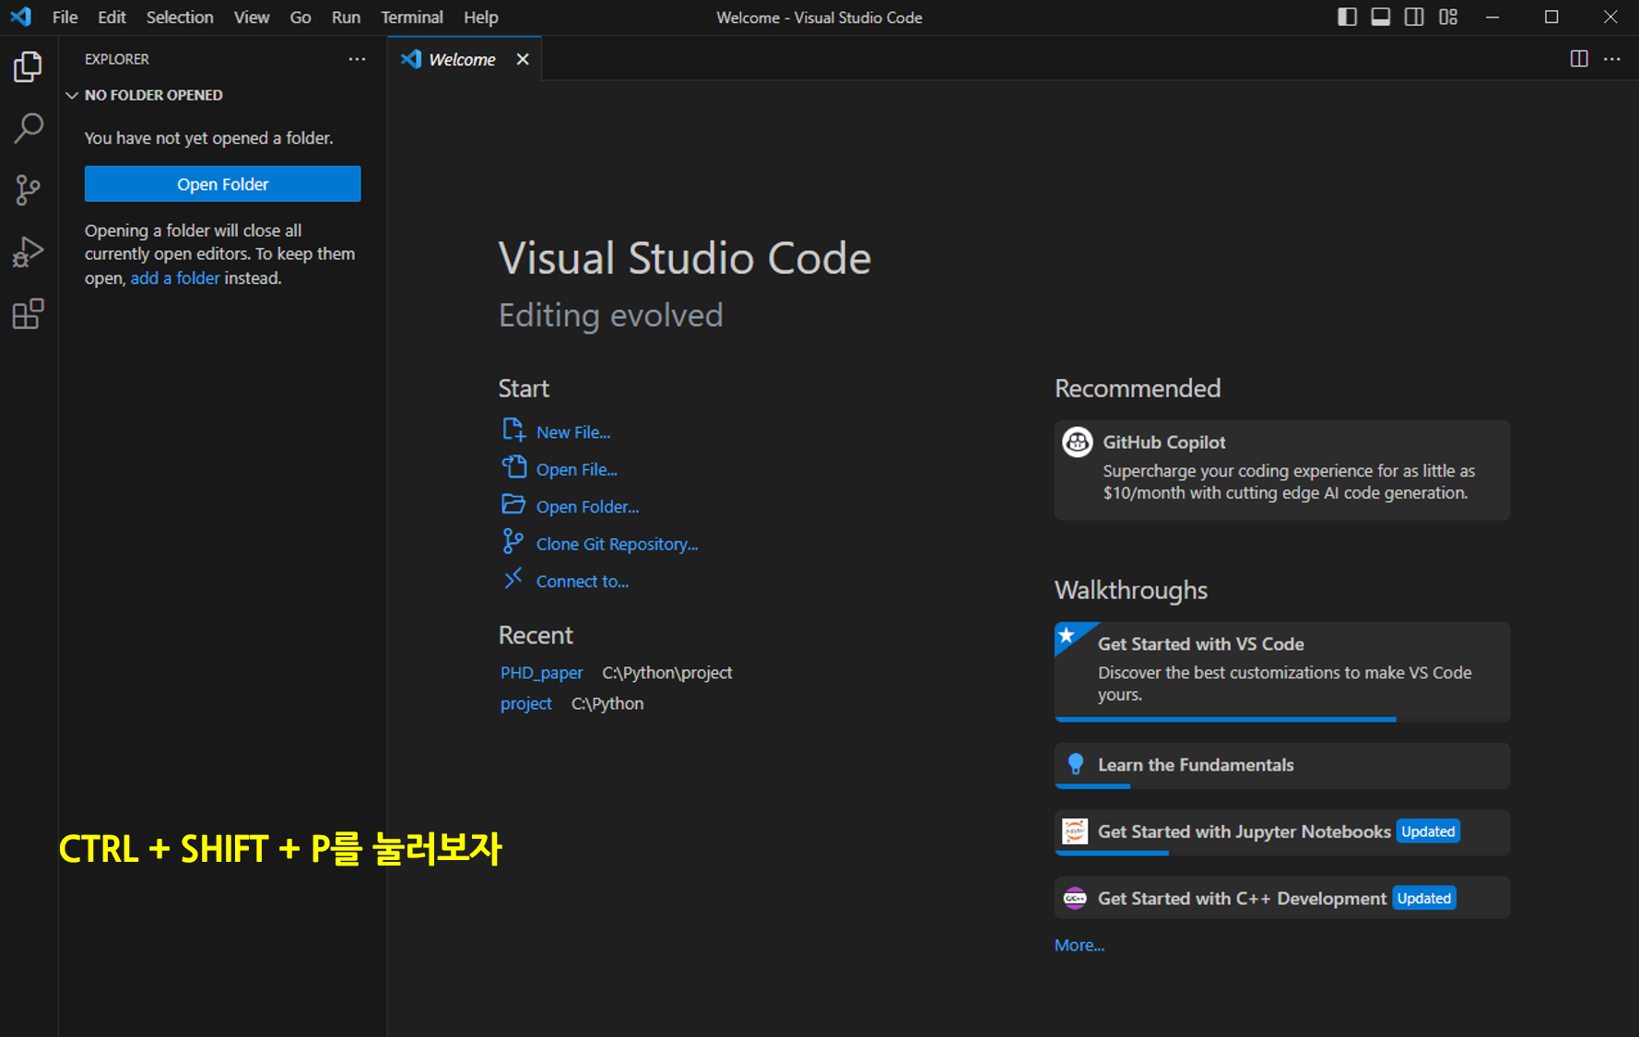1639x1037 pixels.
Task: Close the Welcome tab
Action: click(x=523, y=58)
